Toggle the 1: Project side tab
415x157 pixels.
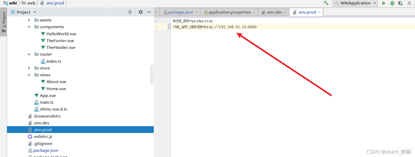coord(3,22)
